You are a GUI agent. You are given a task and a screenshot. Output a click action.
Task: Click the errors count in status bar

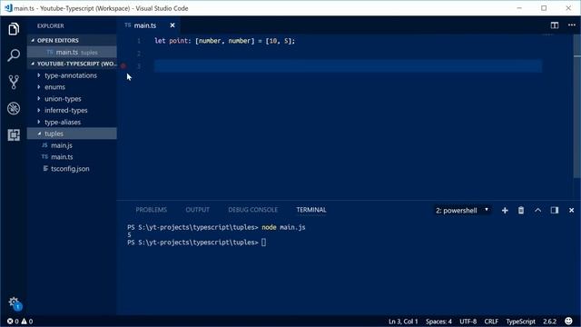point(13,322)
